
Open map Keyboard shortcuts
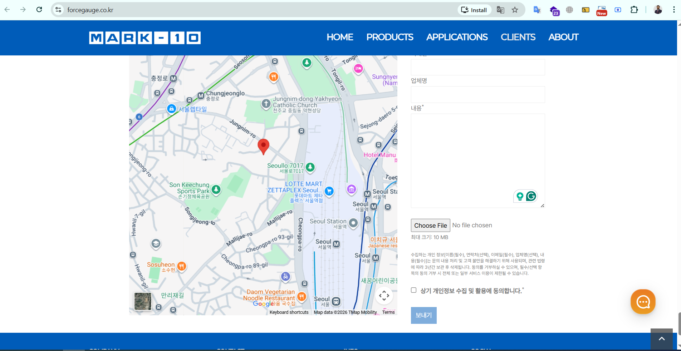tap(289, 312)
